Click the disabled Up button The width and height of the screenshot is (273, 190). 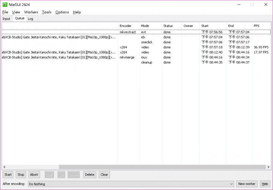point(61,175)
